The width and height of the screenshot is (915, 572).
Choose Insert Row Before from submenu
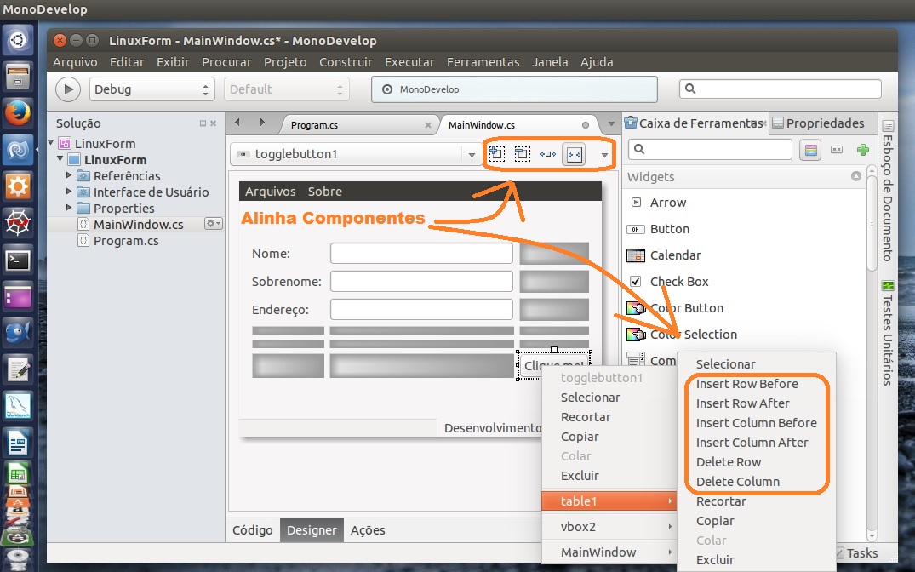point(746,384)
